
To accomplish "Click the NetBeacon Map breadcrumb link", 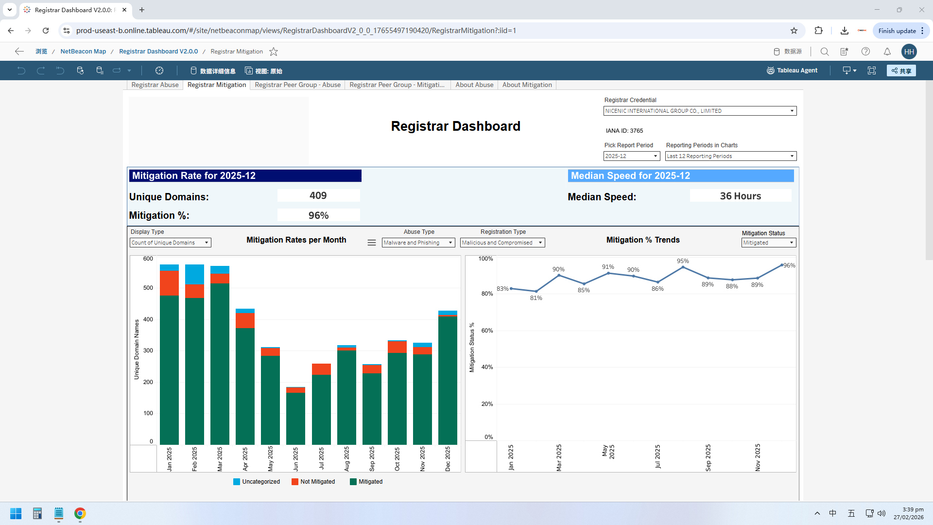I will click(83, 52).
